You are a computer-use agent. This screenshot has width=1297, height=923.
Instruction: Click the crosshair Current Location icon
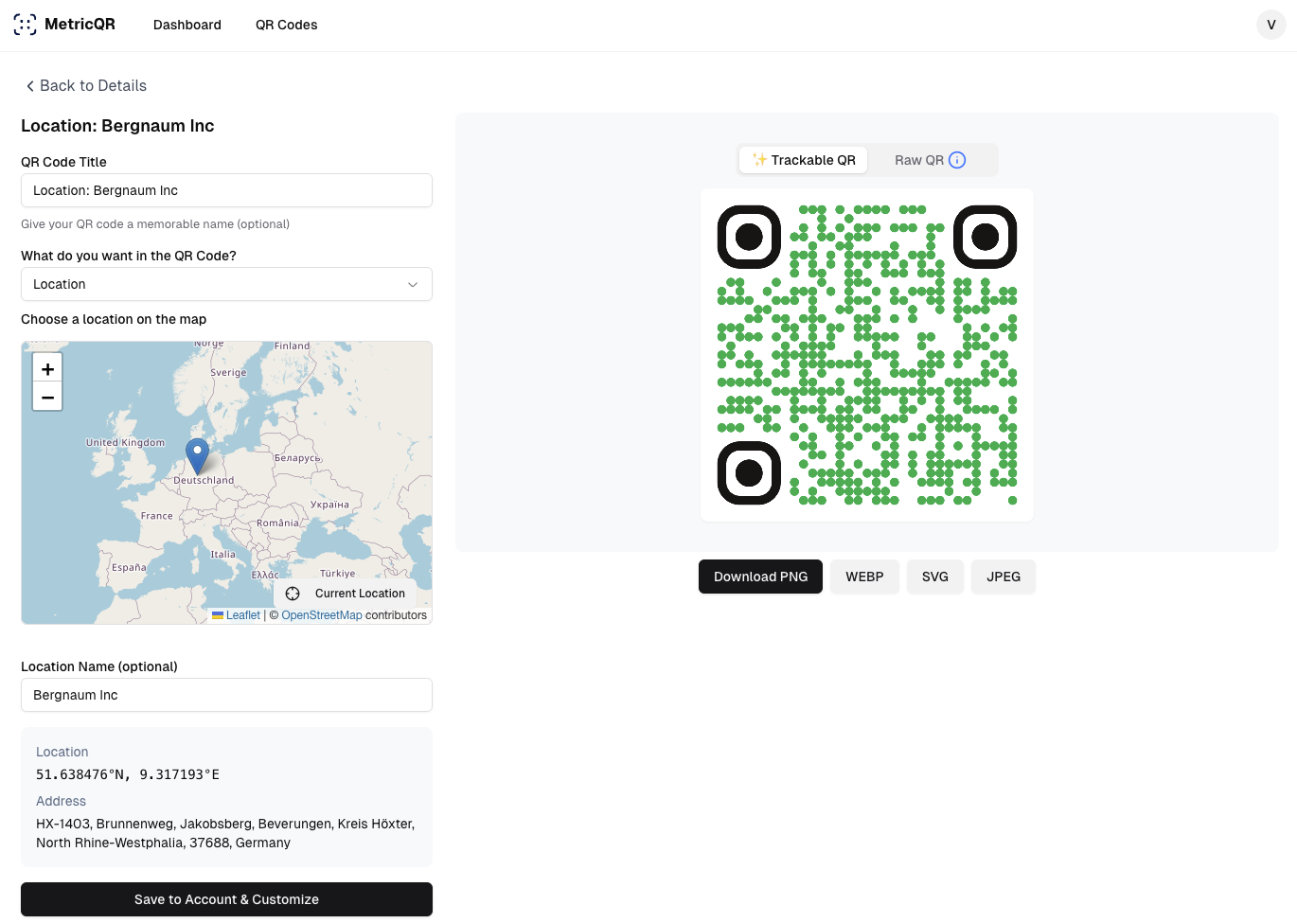(293, 594)
